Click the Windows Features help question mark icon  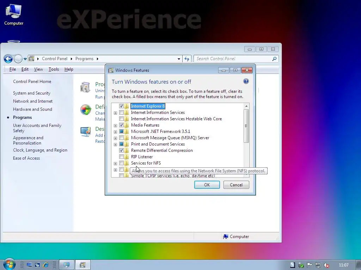(x=246, y=81)
